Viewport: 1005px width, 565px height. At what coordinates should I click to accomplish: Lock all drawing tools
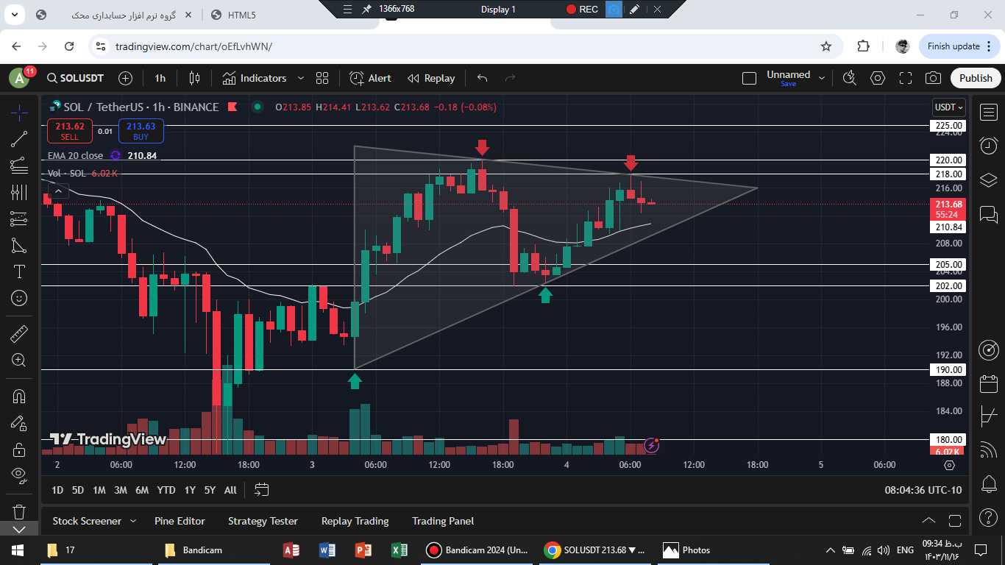[x=19, y=449]
